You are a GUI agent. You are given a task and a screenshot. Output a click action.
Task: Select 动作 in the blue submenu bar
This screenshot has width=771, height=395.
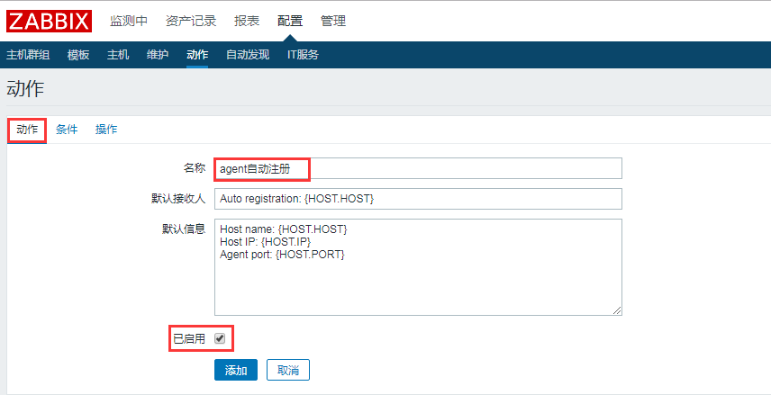point(197,55)
